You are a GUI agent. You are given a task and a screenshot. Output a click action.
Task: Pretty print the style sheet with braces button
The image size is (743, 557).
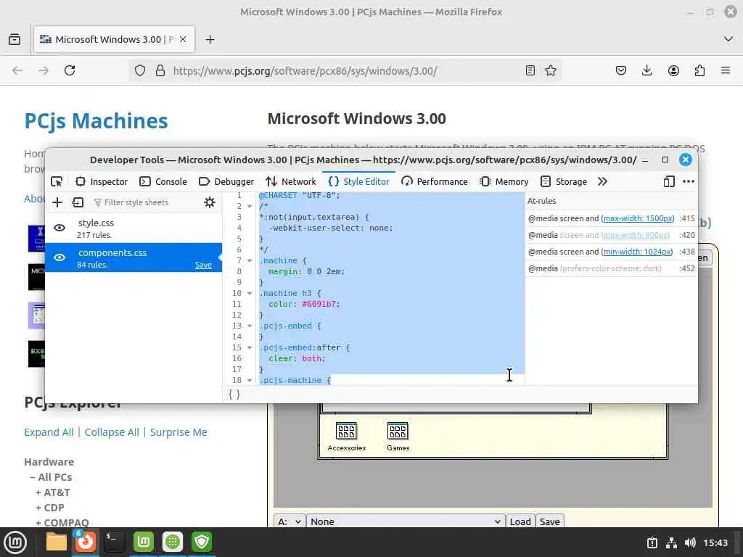click(234, 394)
